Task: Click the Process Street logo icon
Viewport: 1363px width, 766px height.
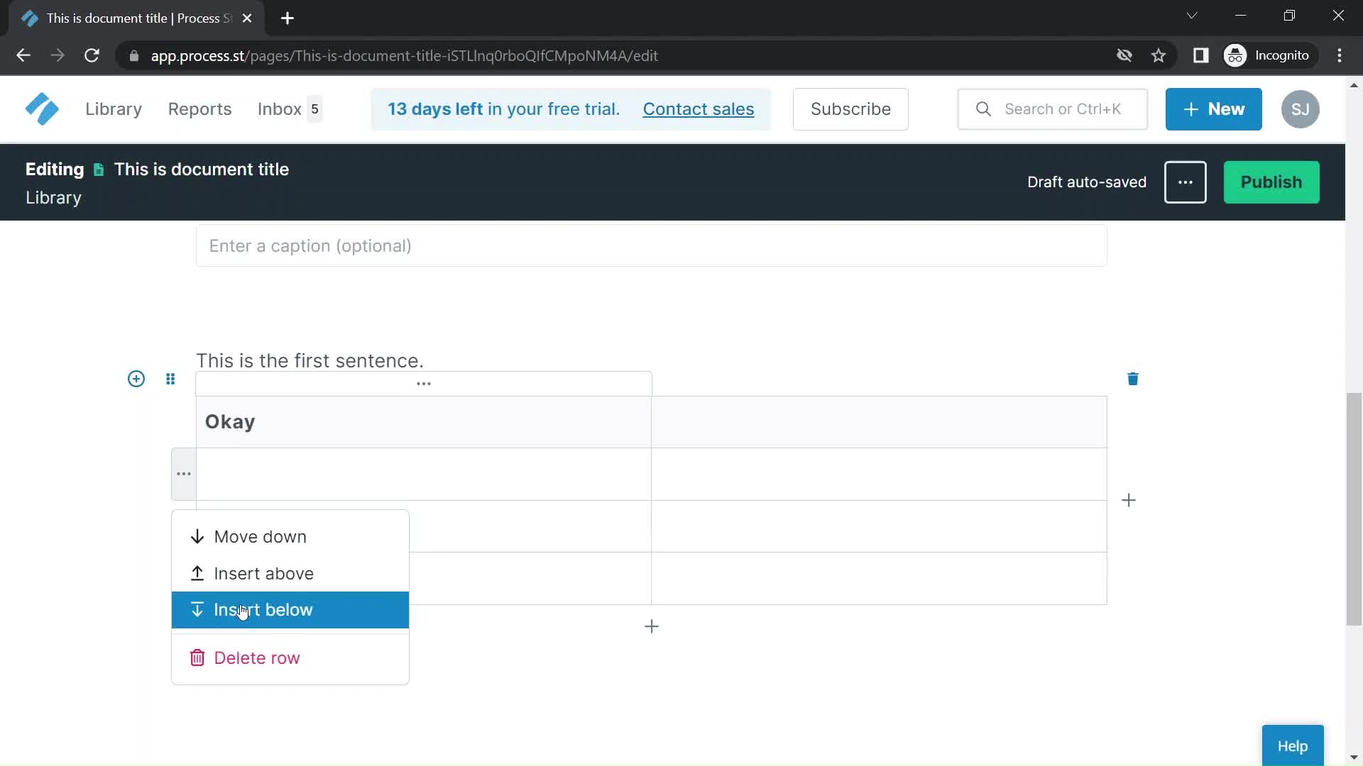Action: pyautogui.click(x=41, y=109)
